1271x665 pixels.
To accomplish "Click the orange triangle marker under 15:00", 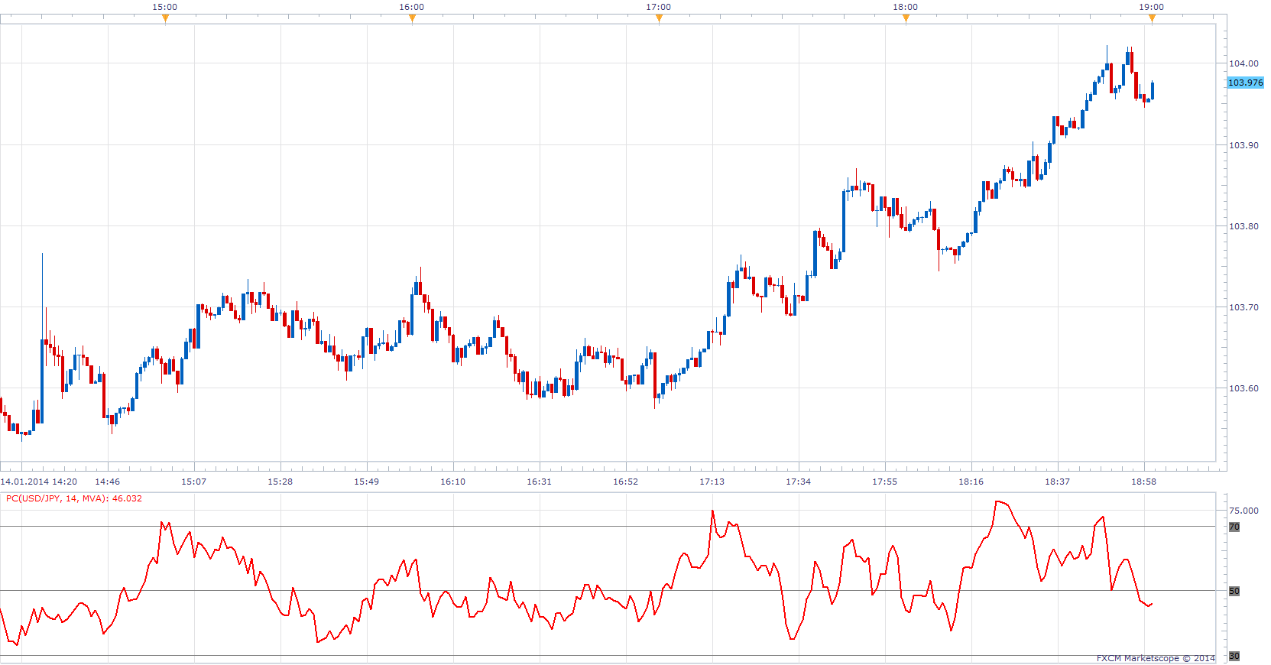I will click(x=165, y=19).
